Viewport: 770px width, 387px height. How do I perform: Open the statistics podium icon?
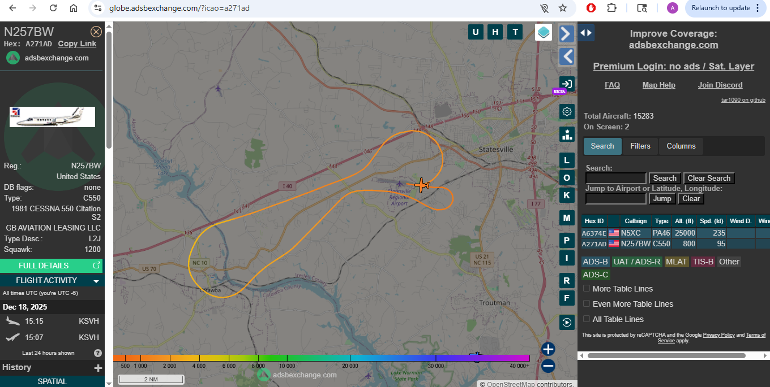pos(567,134)
